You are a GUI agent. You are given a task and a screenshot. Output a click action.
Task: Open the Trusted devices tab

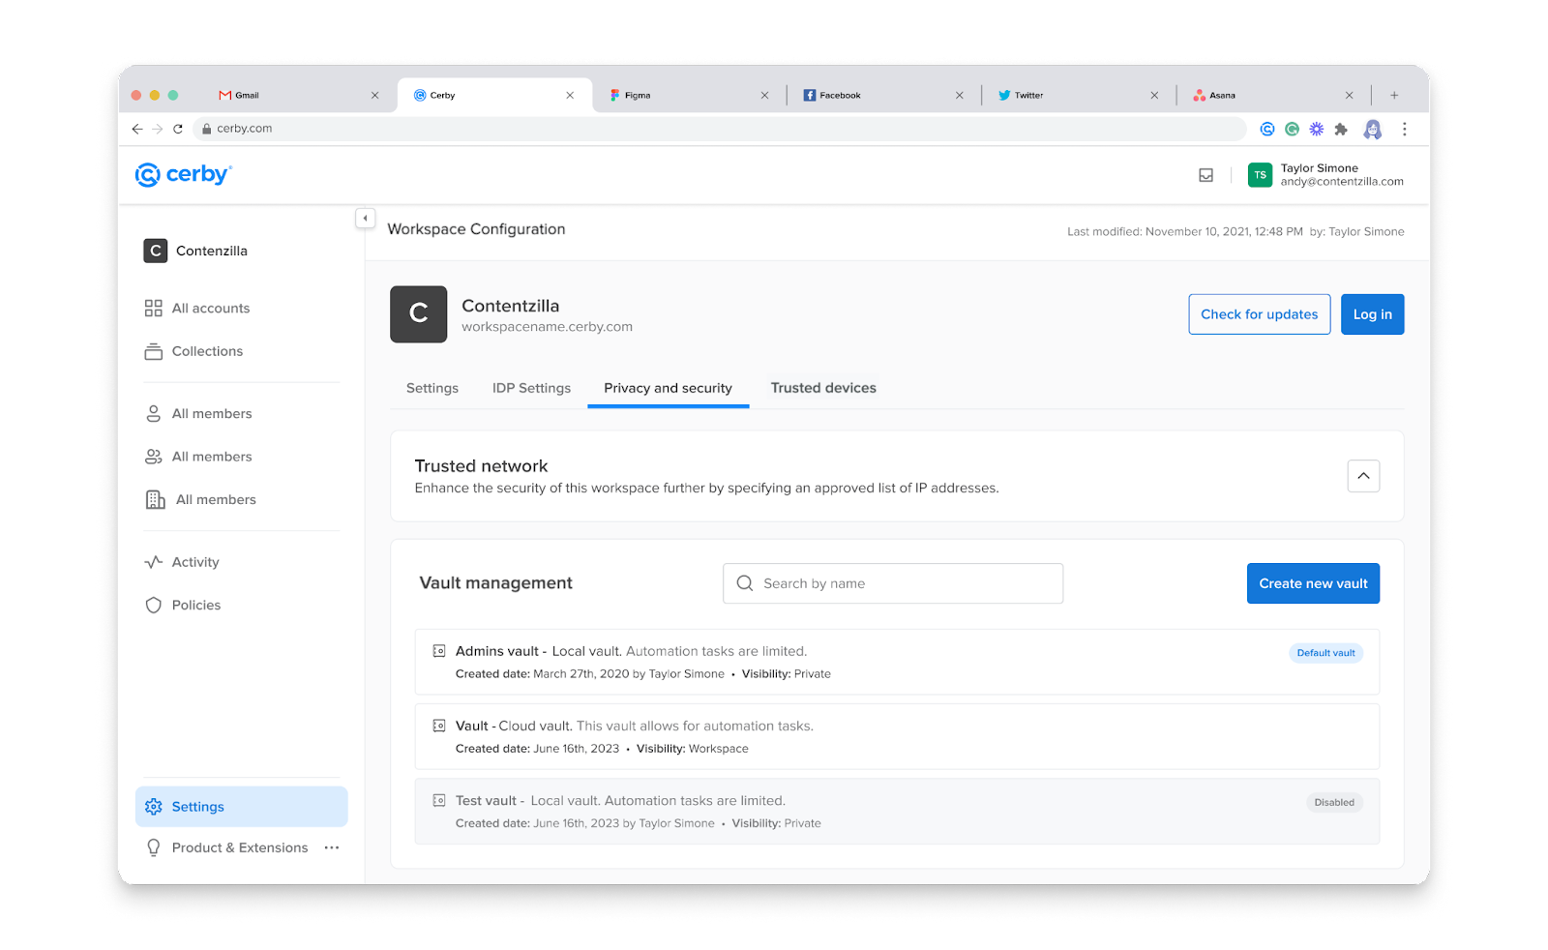tap(822, 388)
